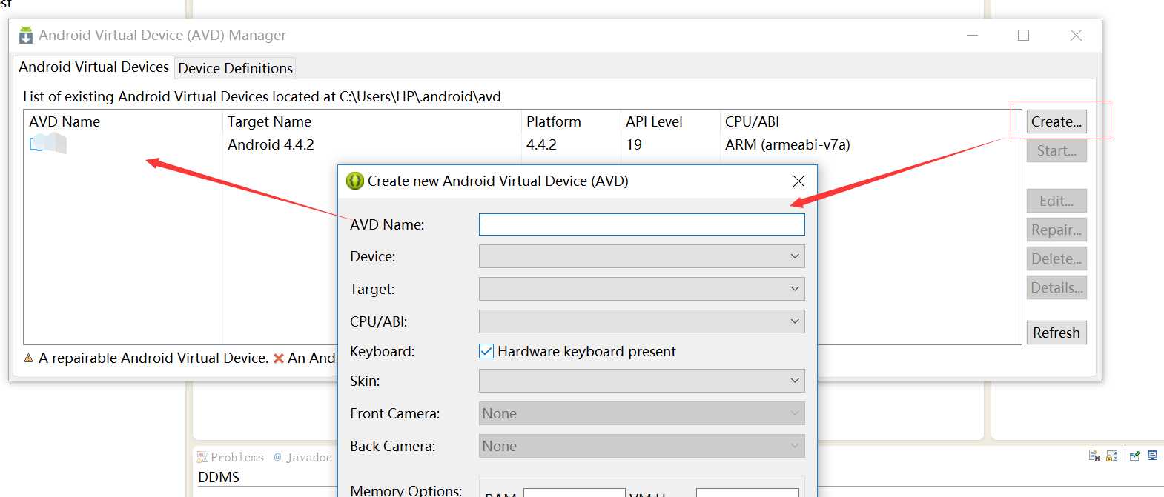Open the Target dropdown
Viewport: 1164px width, 497px height.
coord(642,289)
